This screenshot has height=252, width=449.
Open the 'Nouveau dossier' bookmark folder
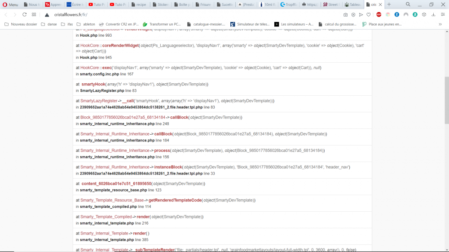[21, 24]
